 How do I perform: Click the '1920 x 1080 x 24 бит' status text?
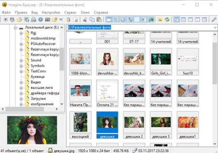[x=94, y=151]
